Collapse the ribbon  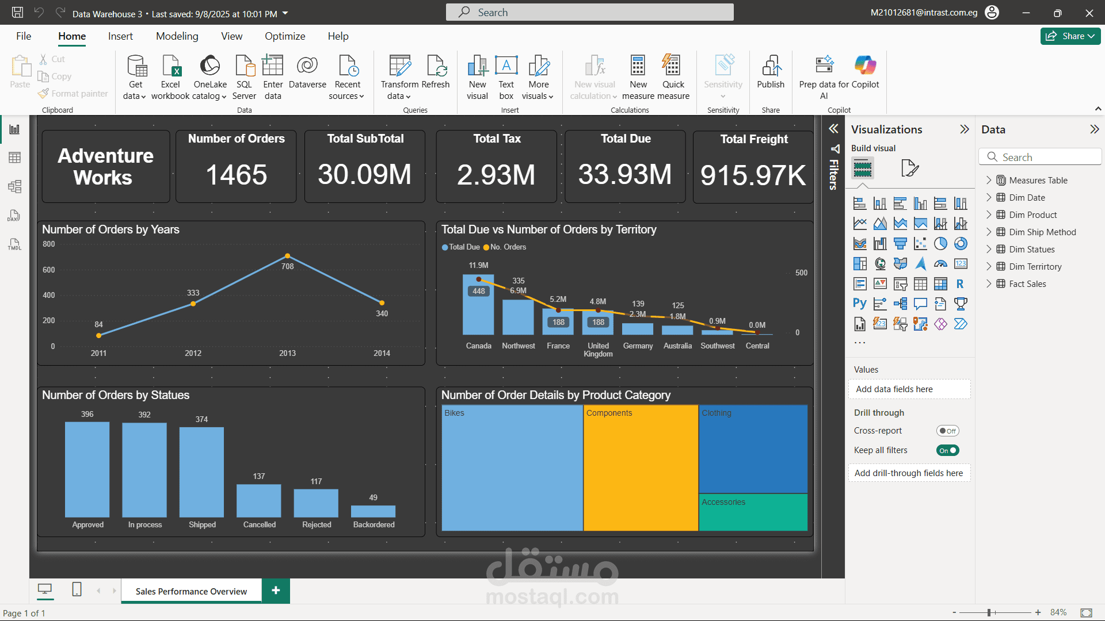coord(1098,109)
